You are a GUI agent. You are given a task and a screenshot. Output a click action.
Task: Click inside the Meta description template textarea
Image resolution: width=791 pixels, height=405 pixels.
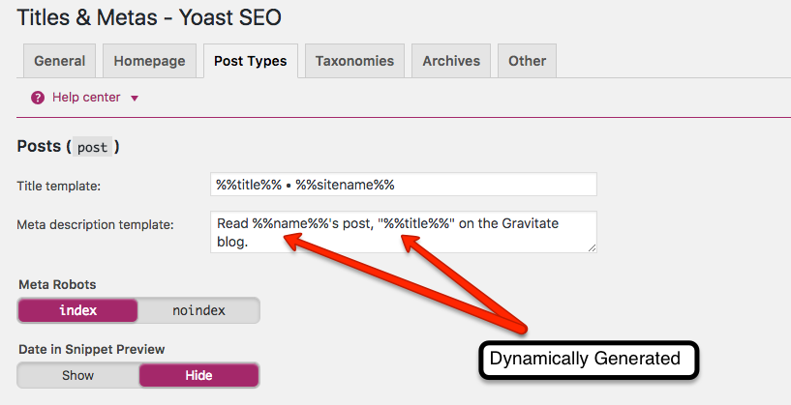tap(404, 232)
